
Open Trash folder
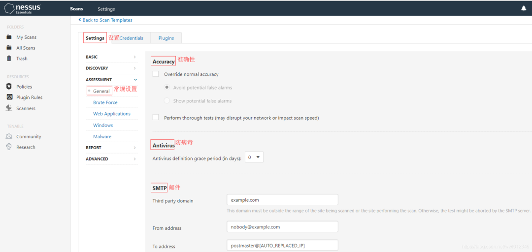pyautogui.click(x=22, y=59)
